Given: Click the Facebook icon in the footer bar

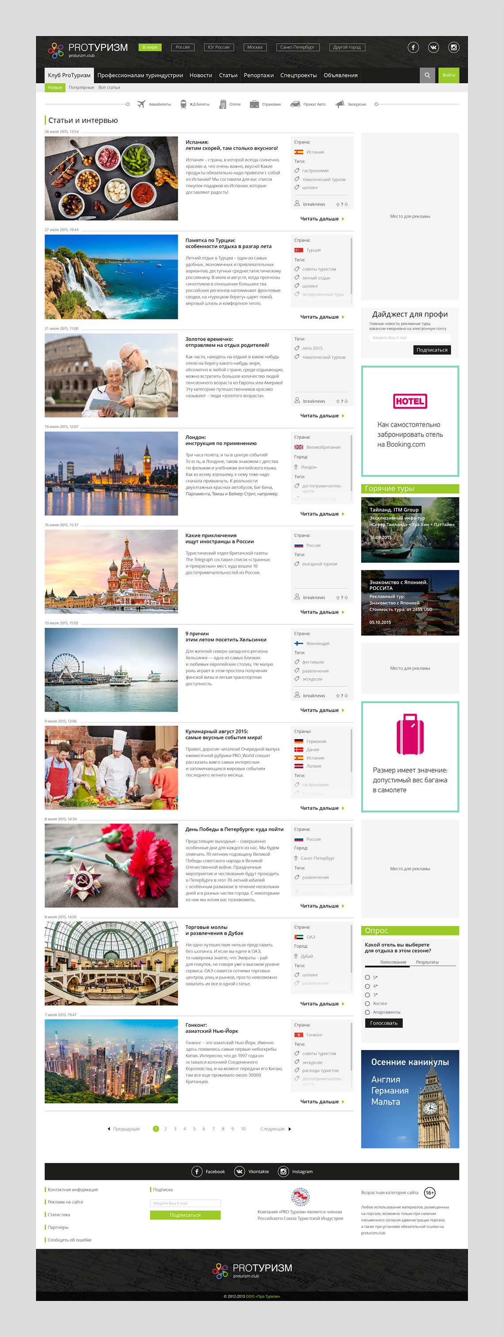Looking at the screenshot, I should click(x=197, y=1172).
